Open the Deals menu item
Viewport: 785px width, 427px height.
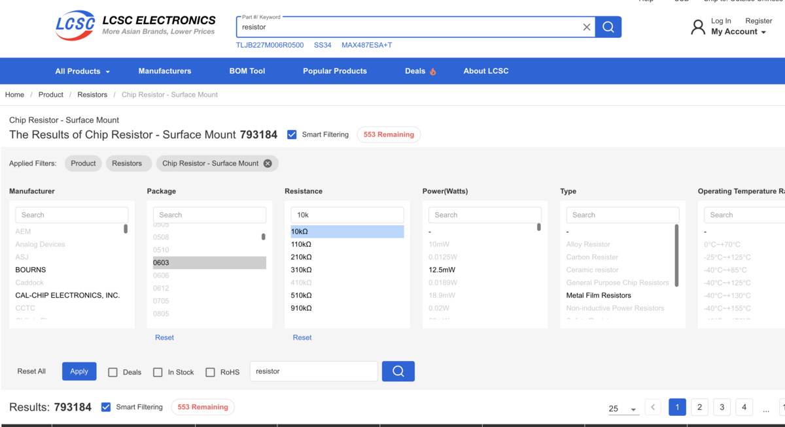(421, 71)
